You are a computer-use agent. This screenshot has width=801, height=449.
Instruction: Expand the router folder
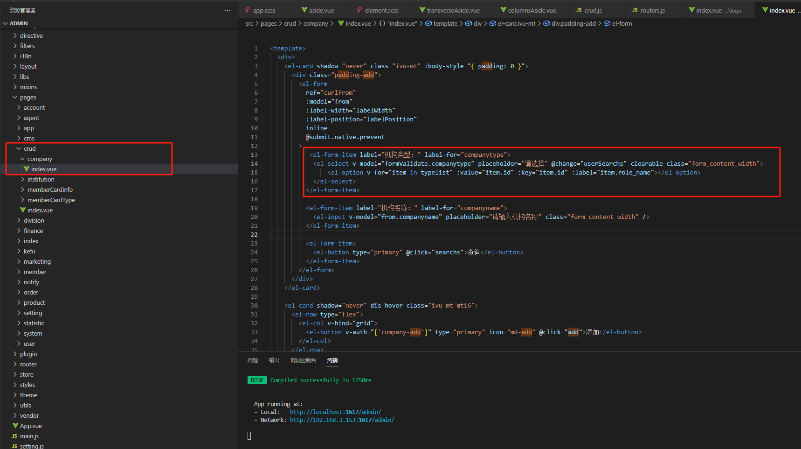point(15,364)
